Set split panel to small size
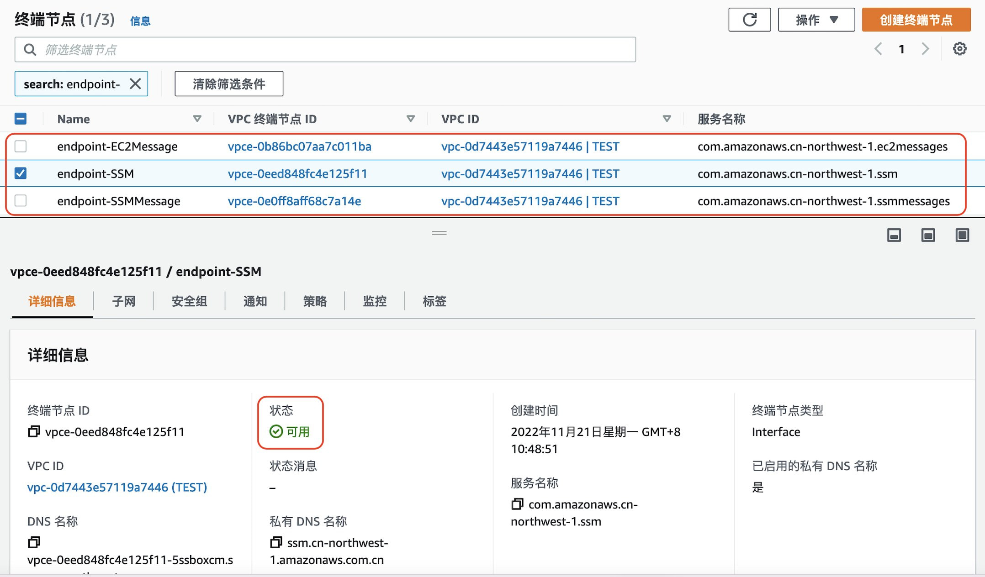 pyautogui.click(x=894, y=235)
